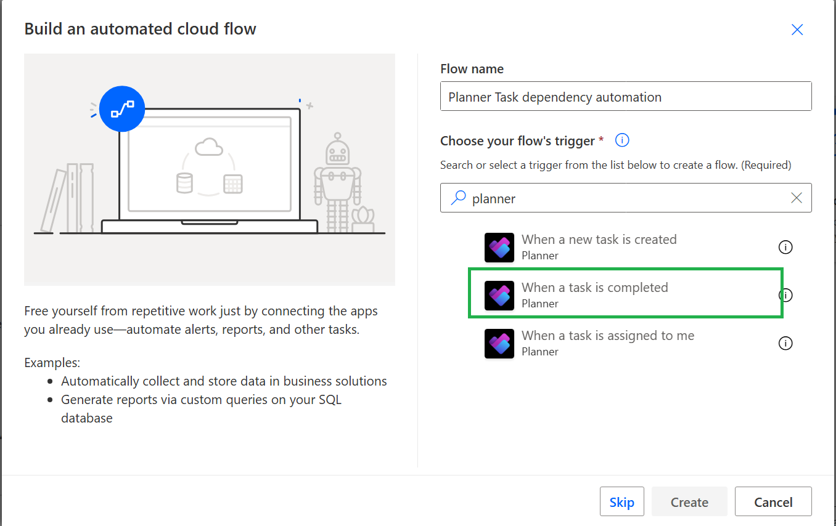Click the laptop flow illustration
Screen dimensions: 836x526
pyautogui.click(x=210, y=169)
